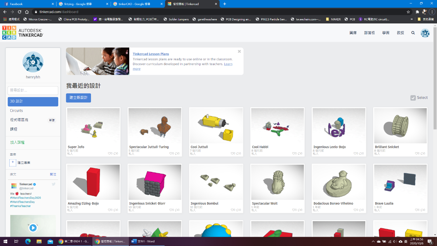
Task: Click the Tinkercad logo in the header
Action: click(x=9, y=33)
